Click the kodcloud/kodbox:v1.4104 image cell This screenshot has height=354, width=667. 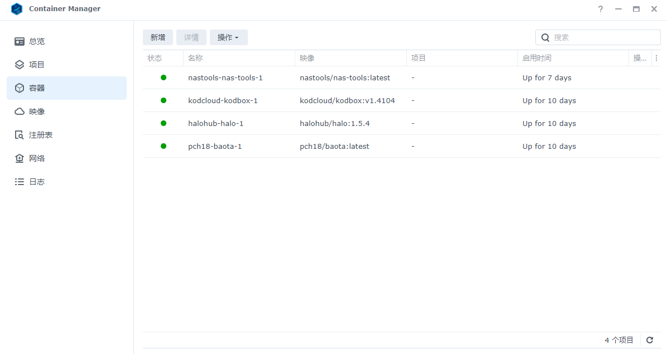pos(347,101)
